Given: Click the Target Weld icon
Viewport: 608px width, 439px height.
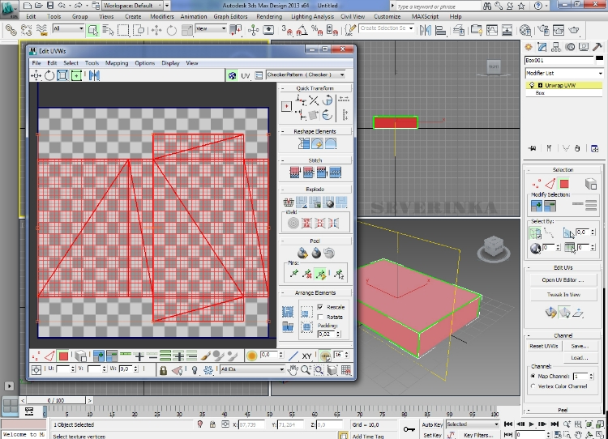Looking at the screenshot, I should coord(293,223).
